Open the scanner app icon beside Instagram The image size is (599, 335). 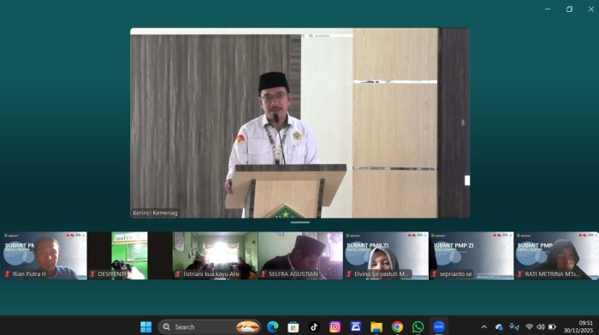(356, 327)
